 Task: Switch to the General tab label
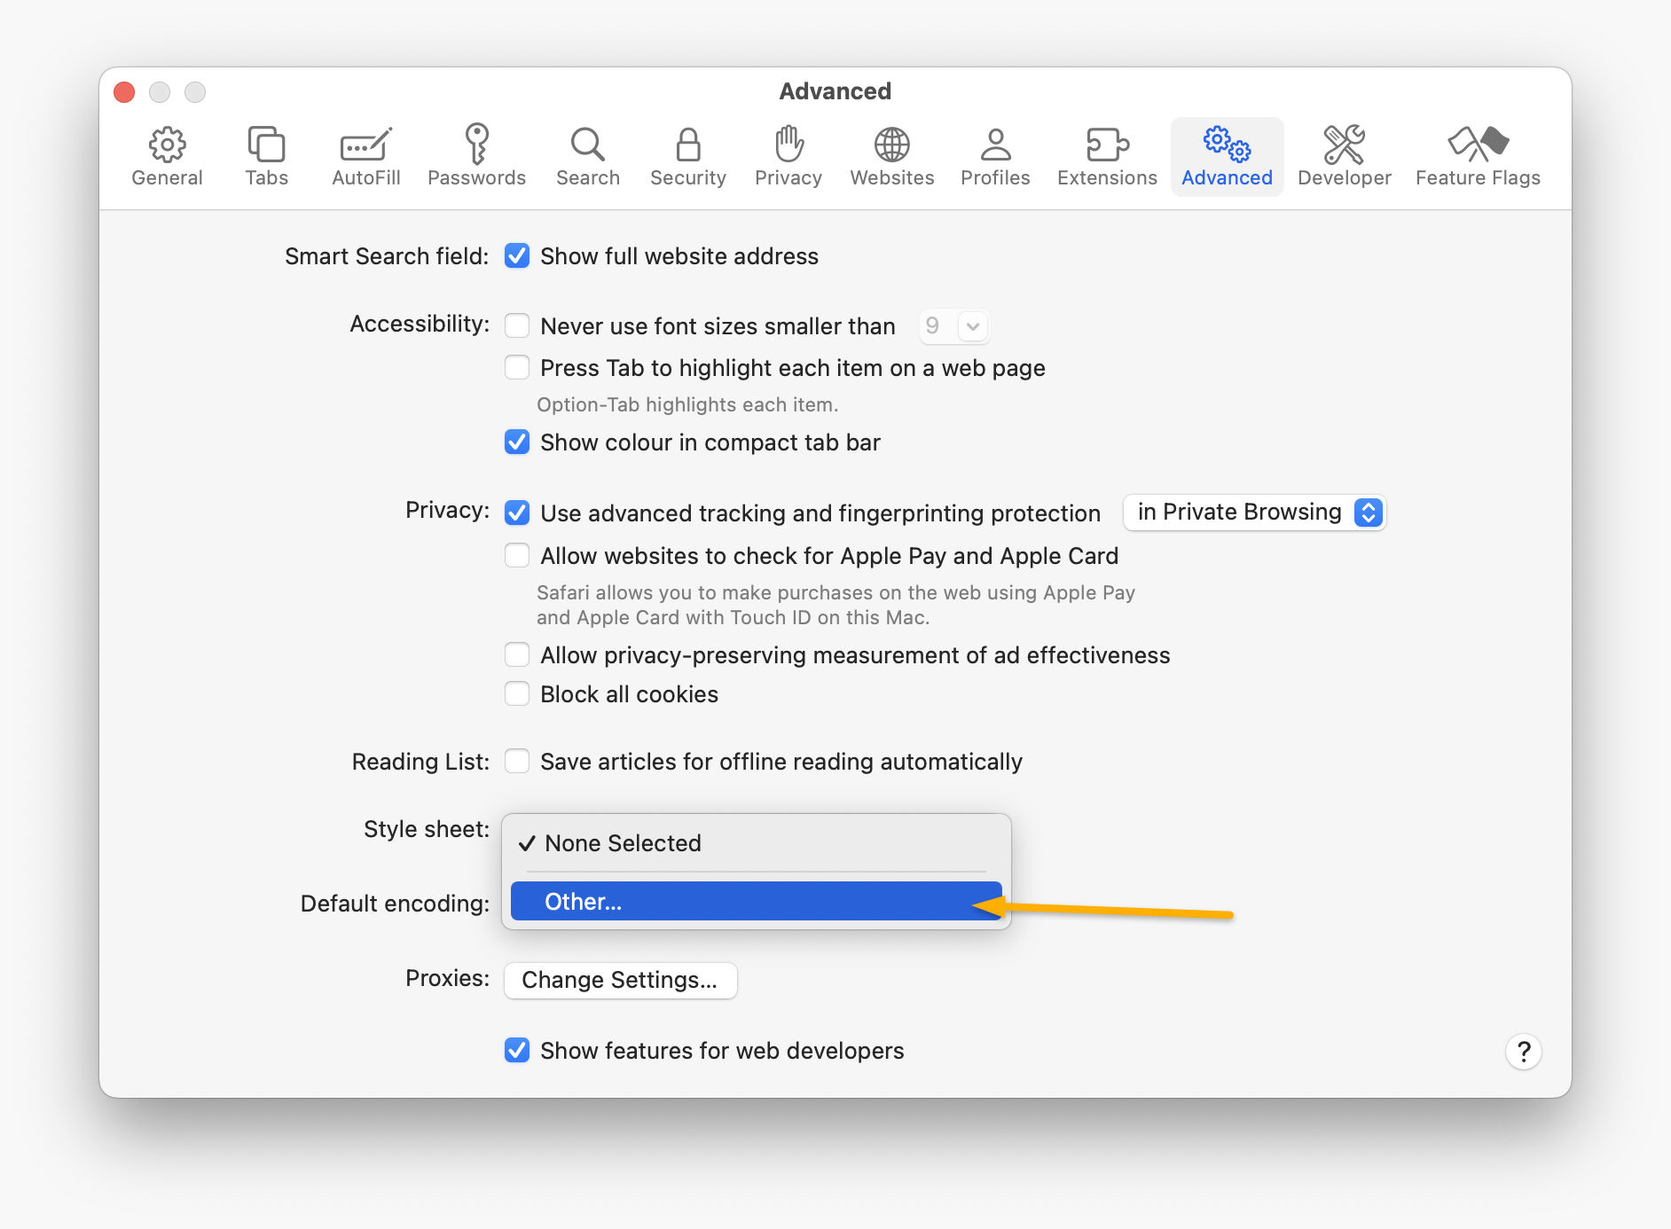point(167,178)
